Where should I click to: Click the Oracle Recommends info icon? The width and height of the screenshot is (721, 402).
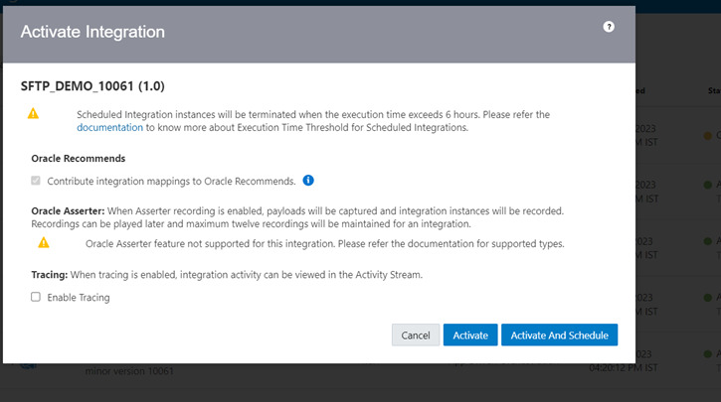(x=308, y=181)
